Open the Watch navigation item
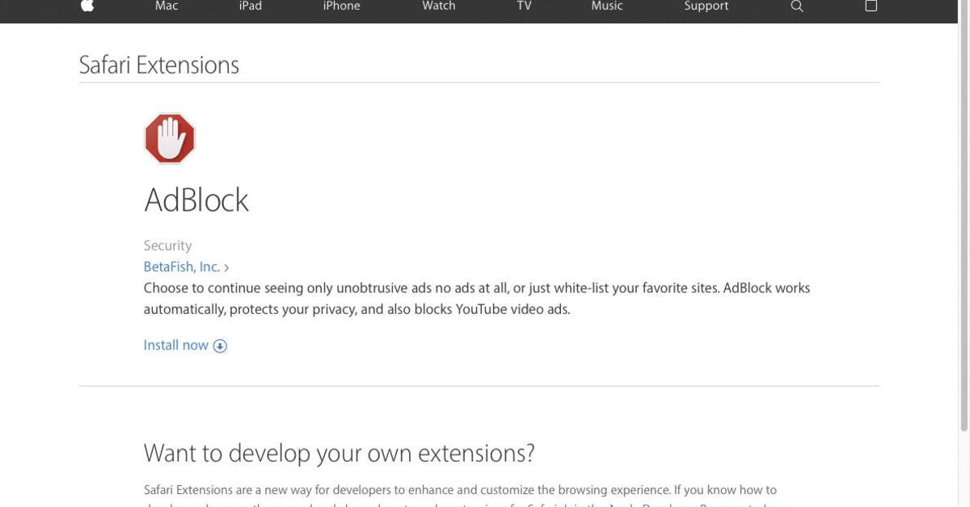 (x=439, y=6)
